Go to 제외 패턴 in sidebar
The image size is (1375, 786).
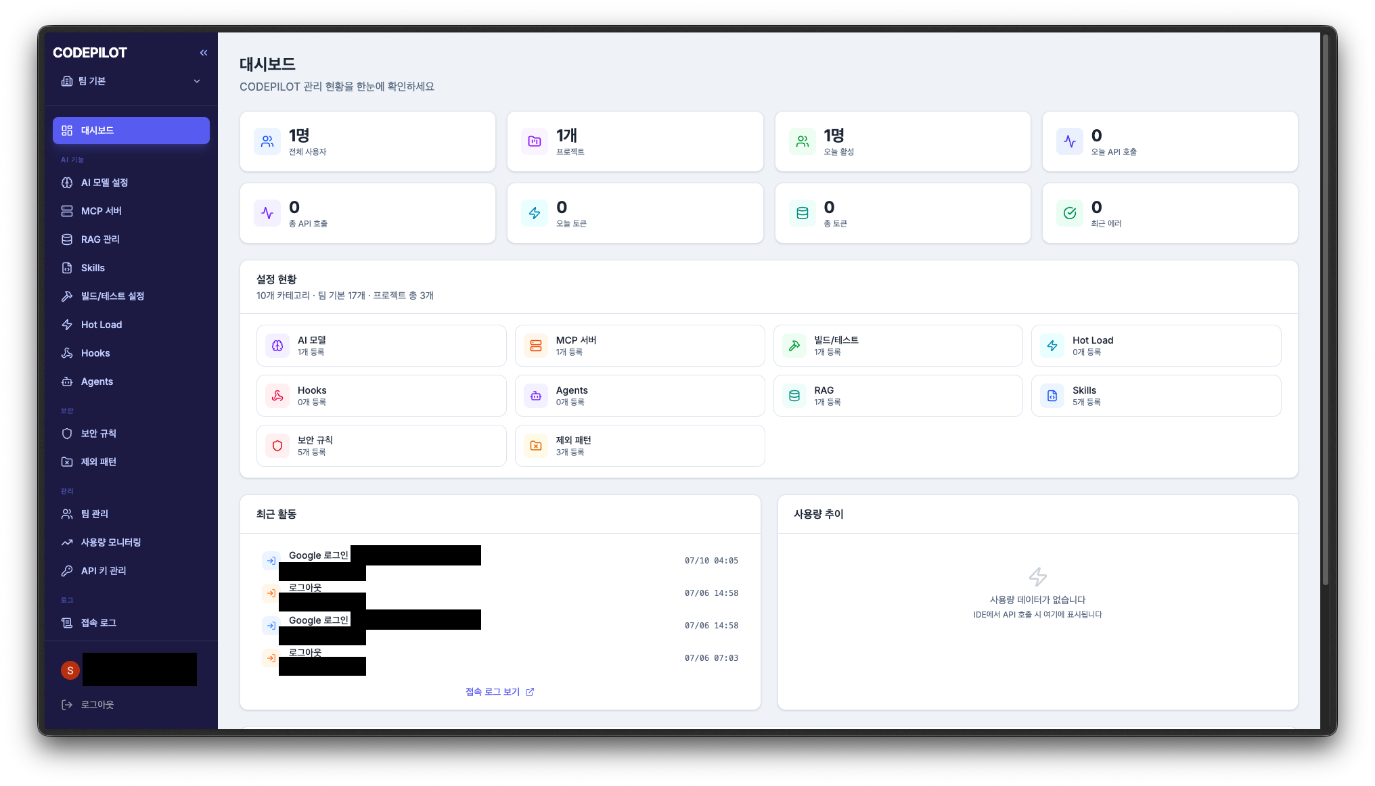(131, 462)
